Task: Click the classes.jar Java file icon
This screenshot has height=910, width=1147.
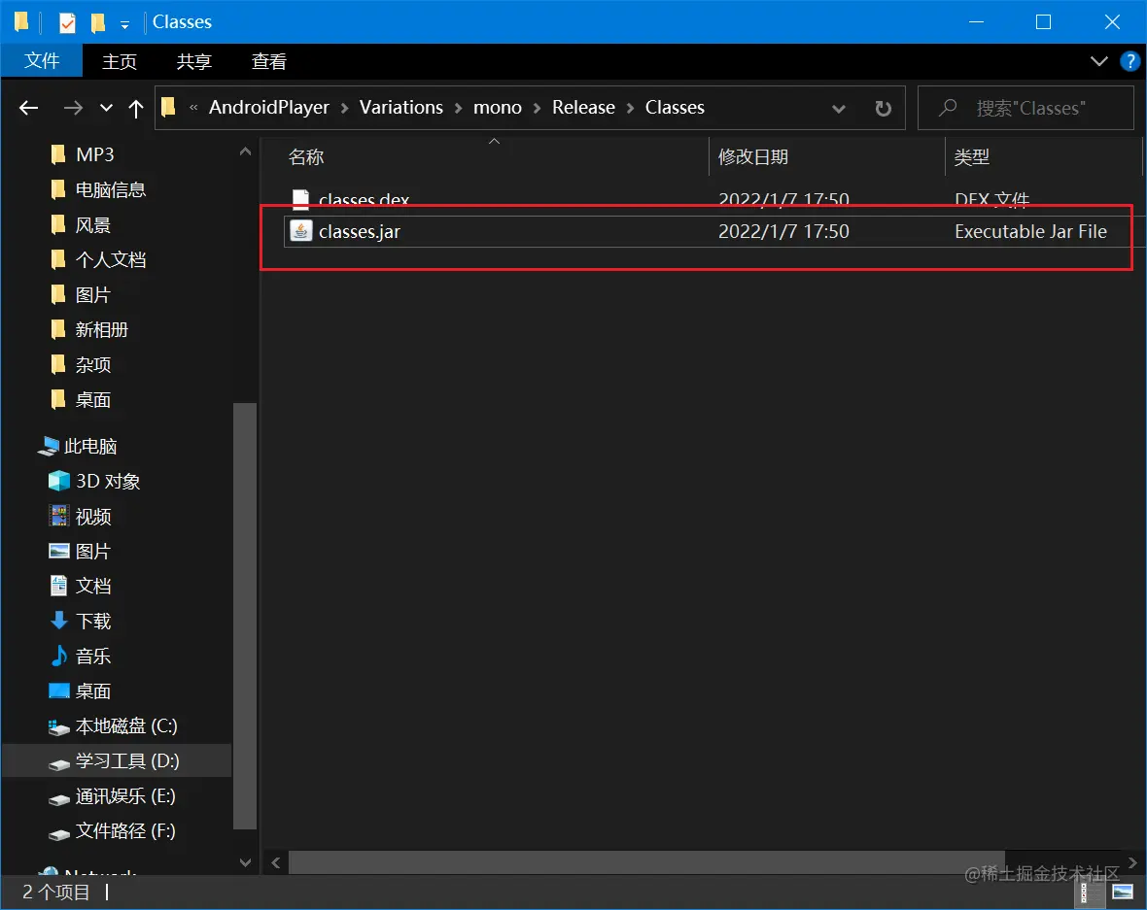Action: point(300,231)
